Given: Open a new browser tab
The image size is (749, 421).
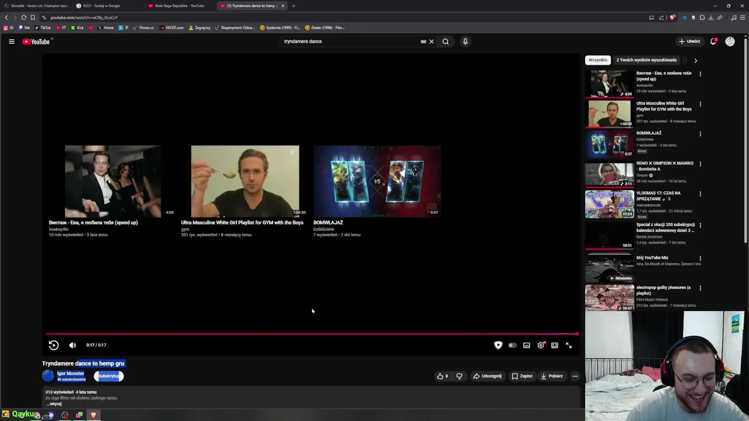Looking at the screenshot, I should coord(294,6).
